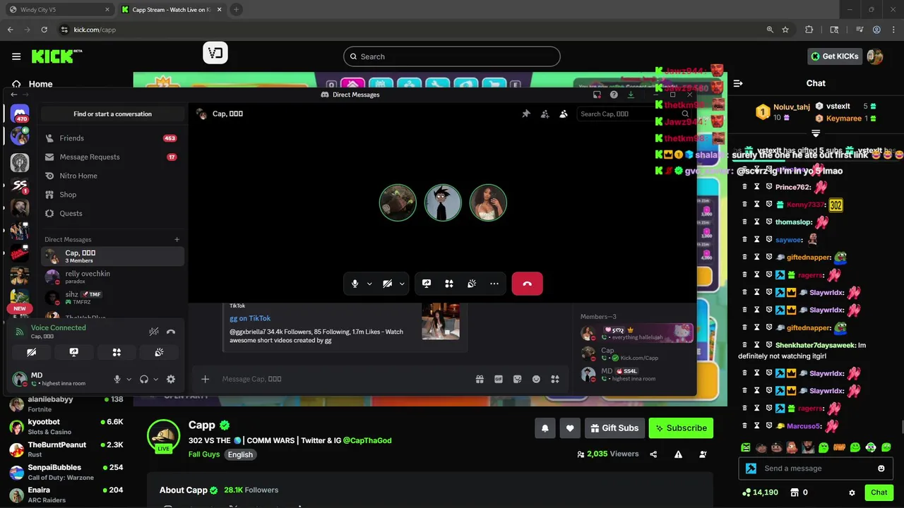Turn on camera in call controls
This screenshot has height=508, width=904.
click(x=387, y=284)
